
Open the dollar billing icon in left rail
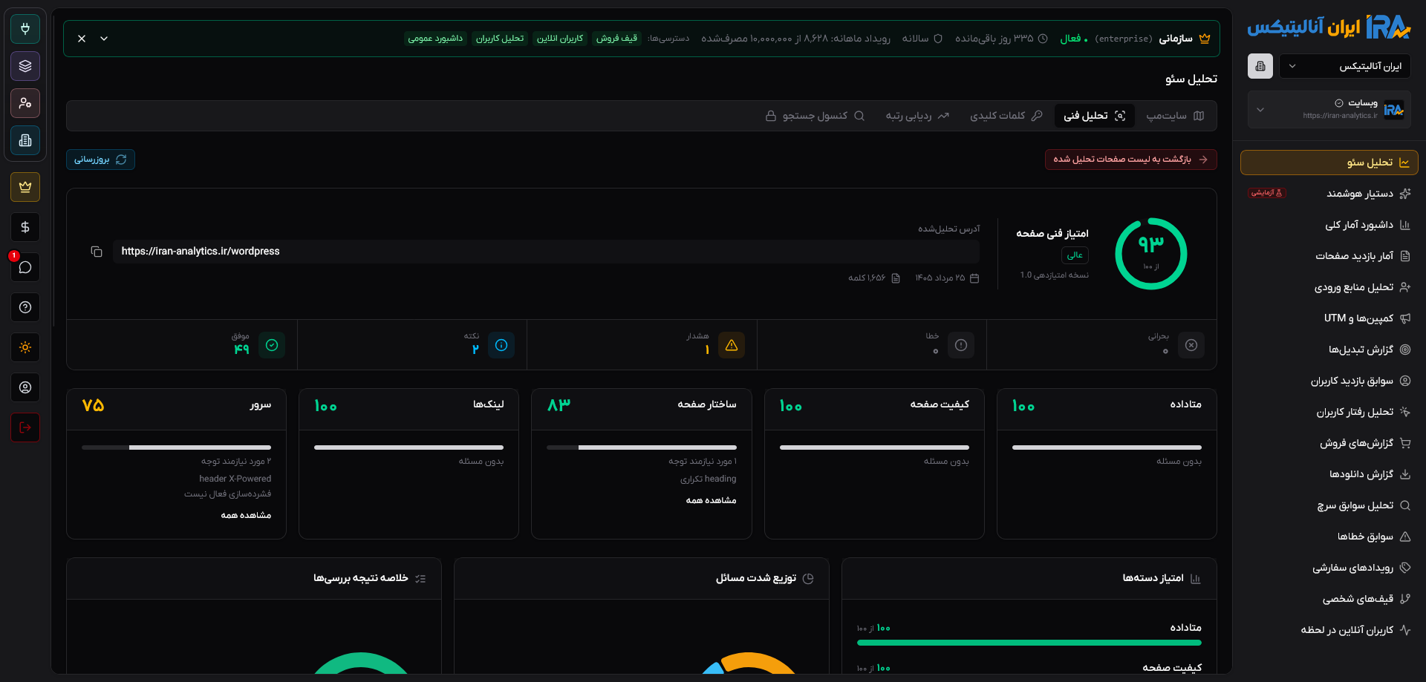point(25,227)
